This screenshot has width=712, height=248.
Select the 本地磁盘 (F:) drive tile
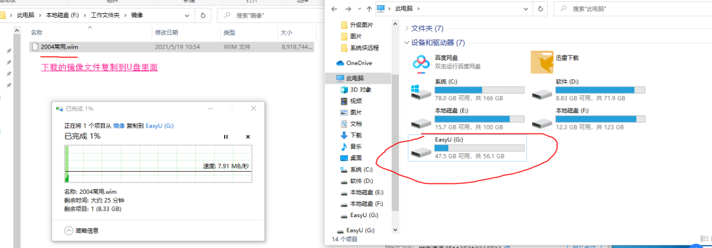coord(589,118)
